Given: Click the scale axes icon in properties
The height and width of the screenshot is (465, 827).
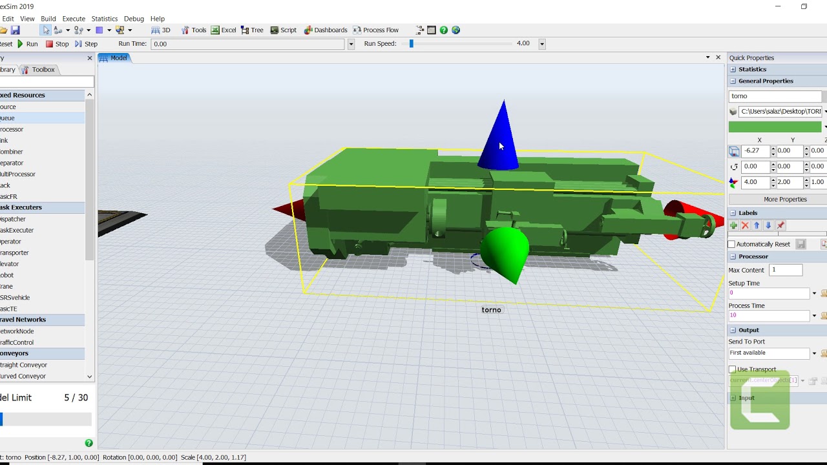Looking at the screenshot, I should (733, 182).
